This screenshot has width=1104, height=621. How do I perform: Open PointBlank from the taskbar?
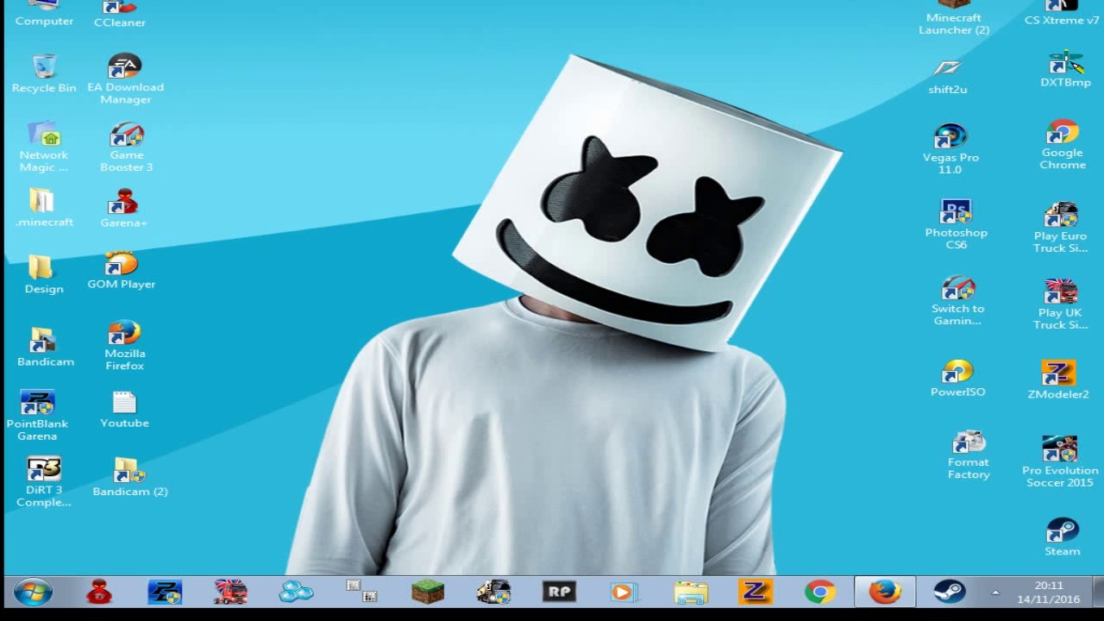[165, 593]
